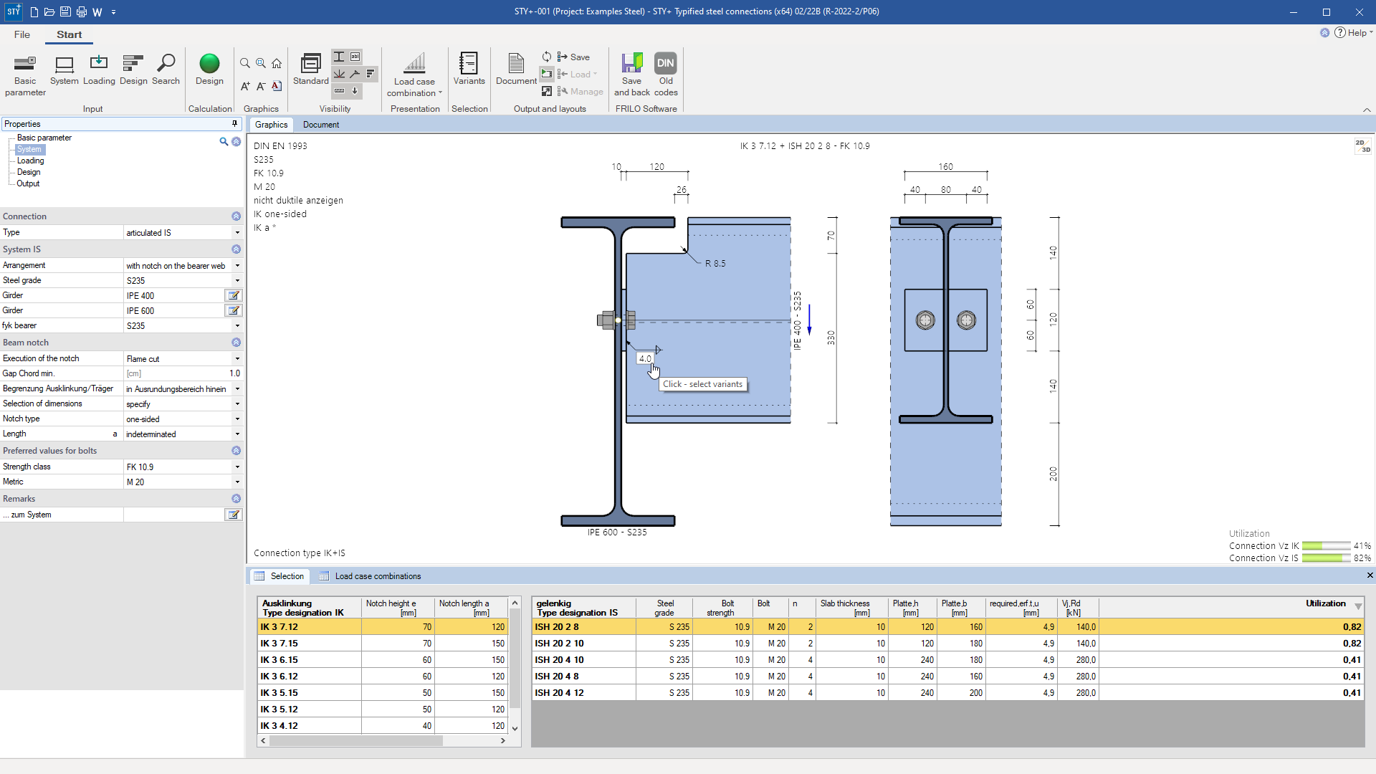Pin the Properties panel
Viewport: 1376px width, 774px height.
pos(234,123)
